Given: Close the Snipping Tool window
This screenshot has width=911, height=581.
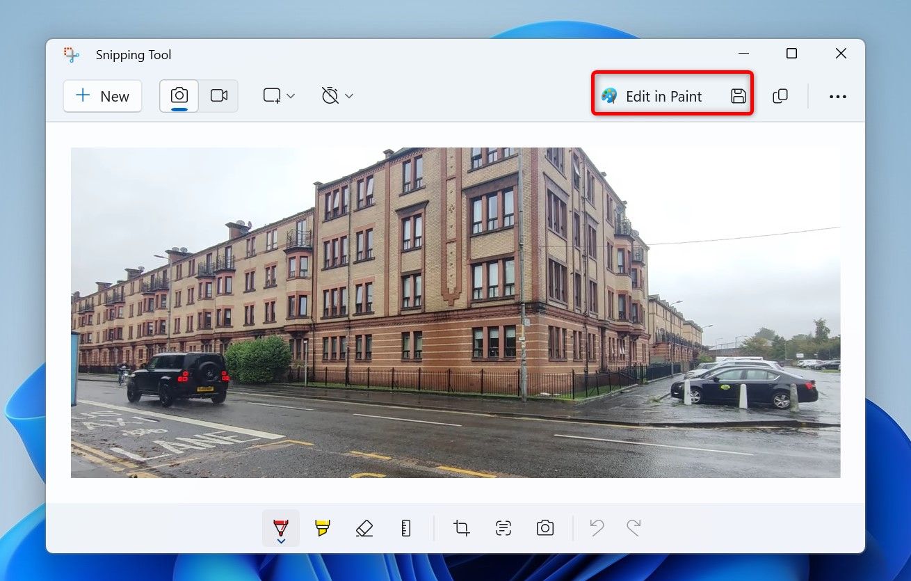Looking at the screenshot, I should 841,54.
